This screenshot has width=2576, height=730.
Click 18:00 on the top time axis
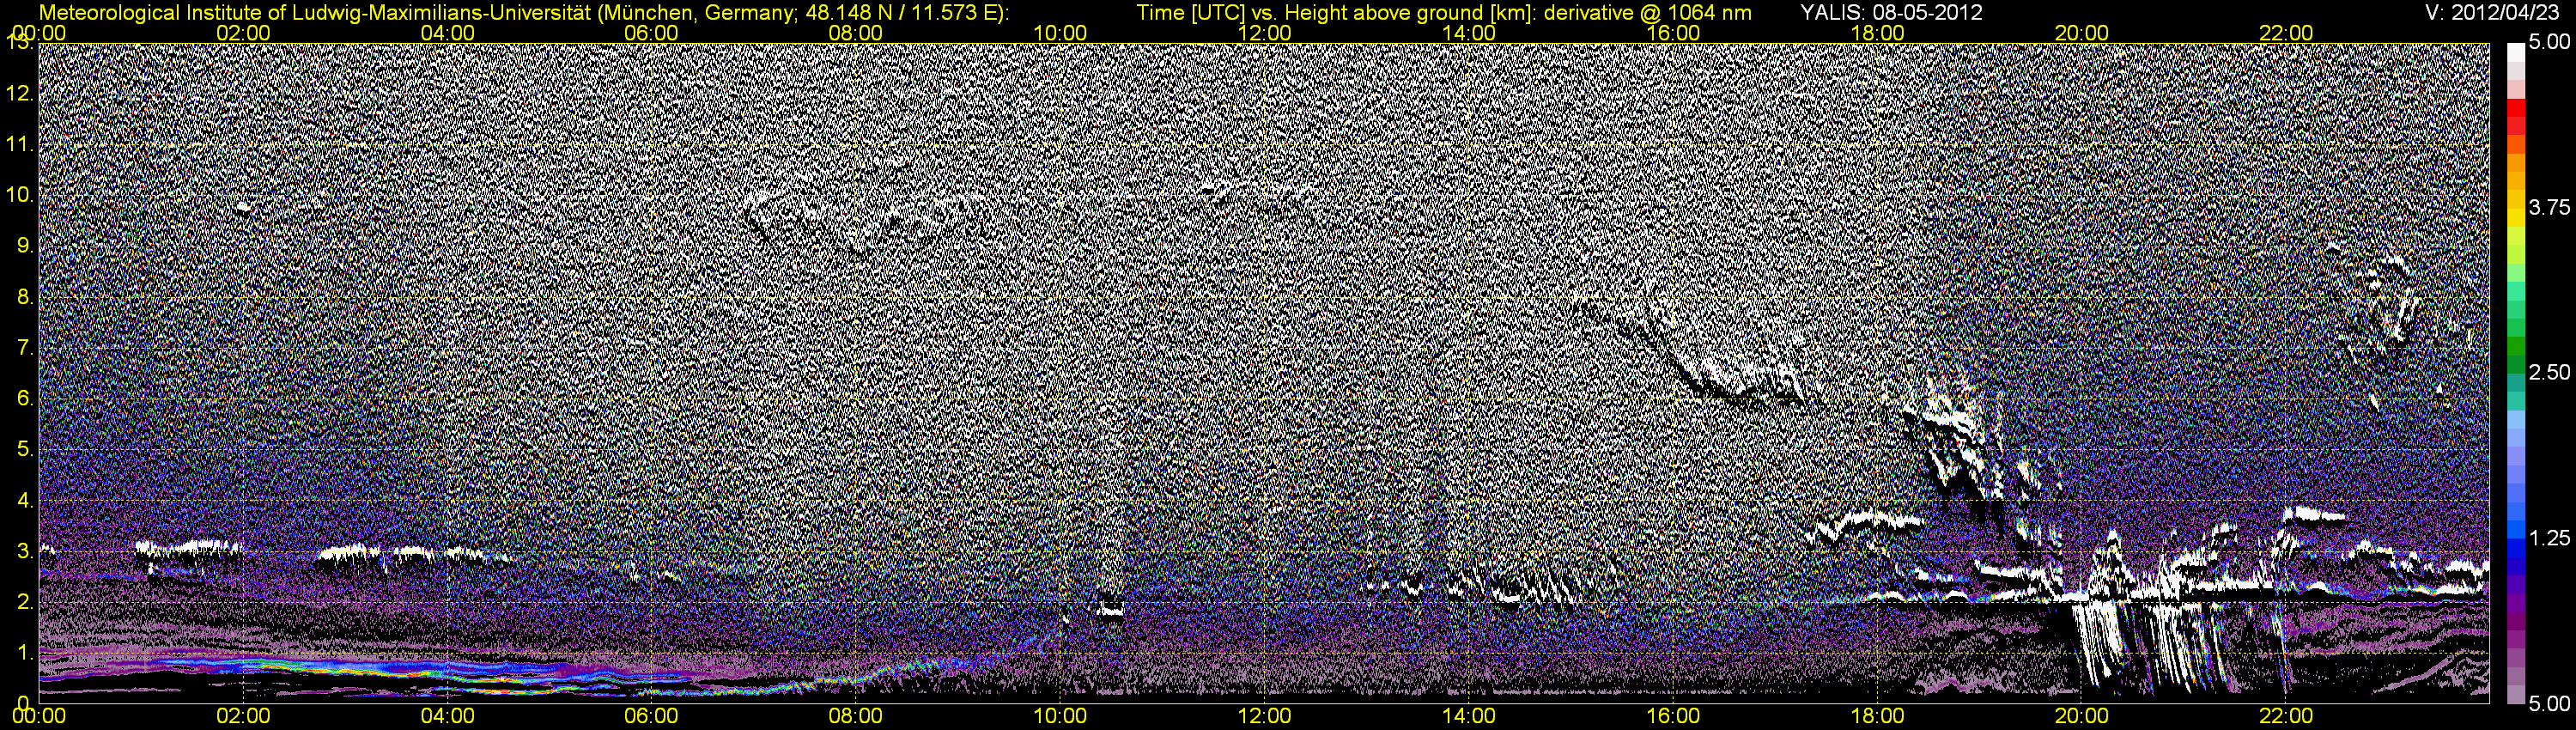click(1877, 33)
